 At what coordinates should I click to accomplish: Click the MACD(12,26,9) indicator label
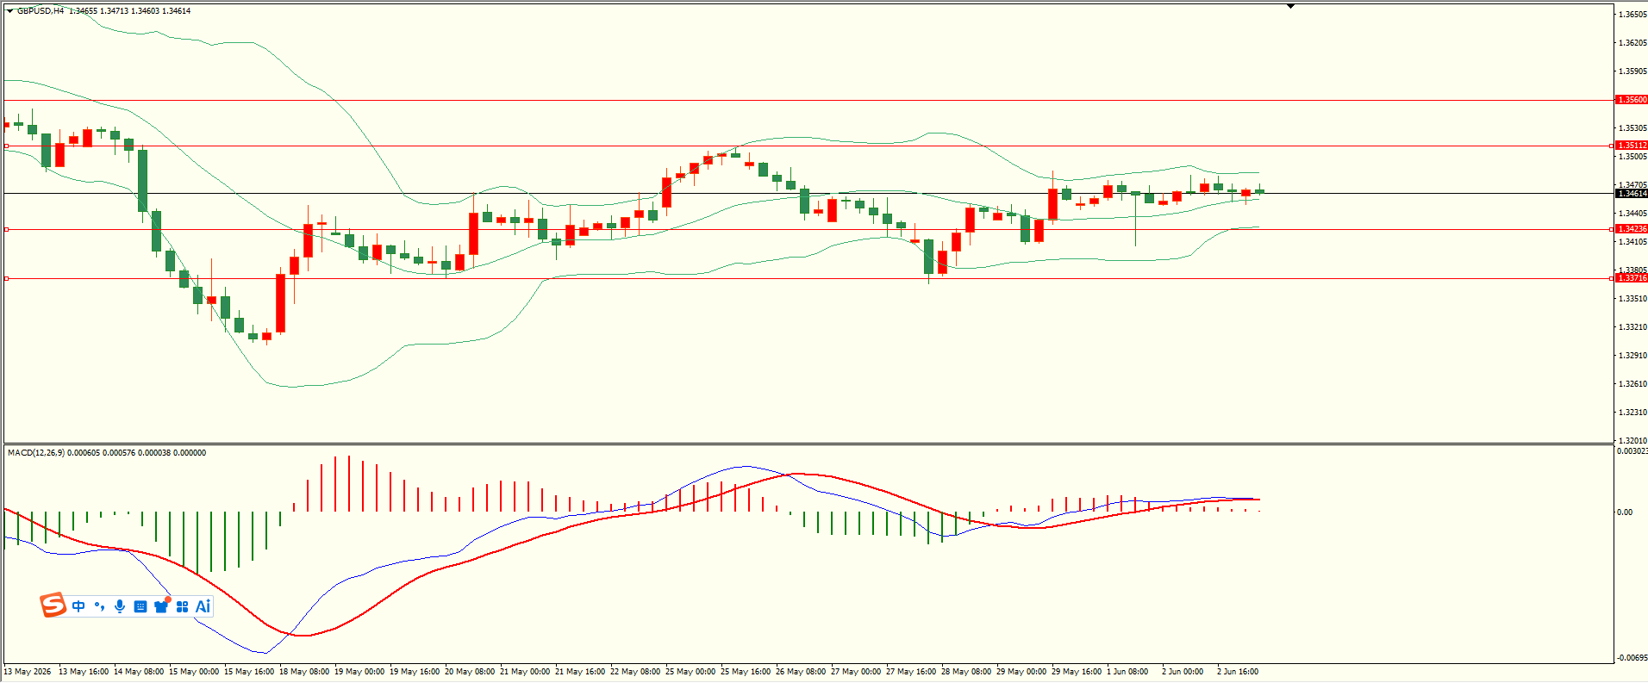(x=35, y=453)
